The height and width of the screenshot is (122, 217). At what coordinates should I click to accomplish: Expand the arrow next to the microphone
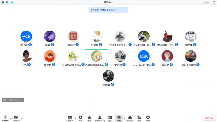(x=11, y=119)
